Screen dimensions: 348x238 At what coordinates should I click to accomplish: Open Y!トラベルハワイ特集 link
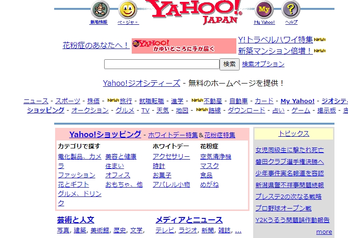tap(276, 40)
